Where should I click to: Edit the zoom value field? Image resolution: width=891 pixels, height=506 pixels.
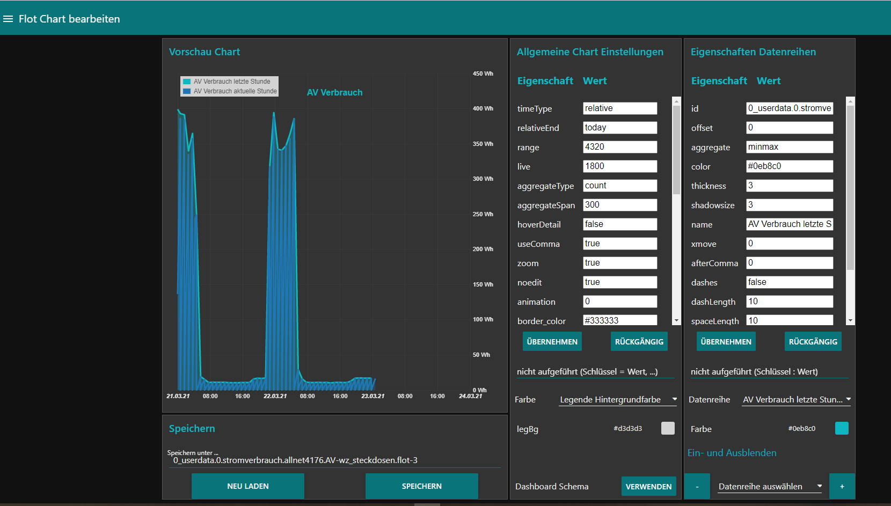coord(620,263)
